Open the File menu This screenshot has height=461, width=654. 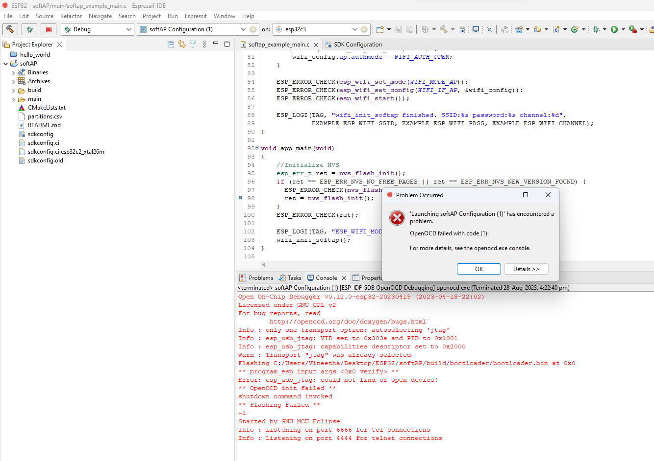(8, 16)
